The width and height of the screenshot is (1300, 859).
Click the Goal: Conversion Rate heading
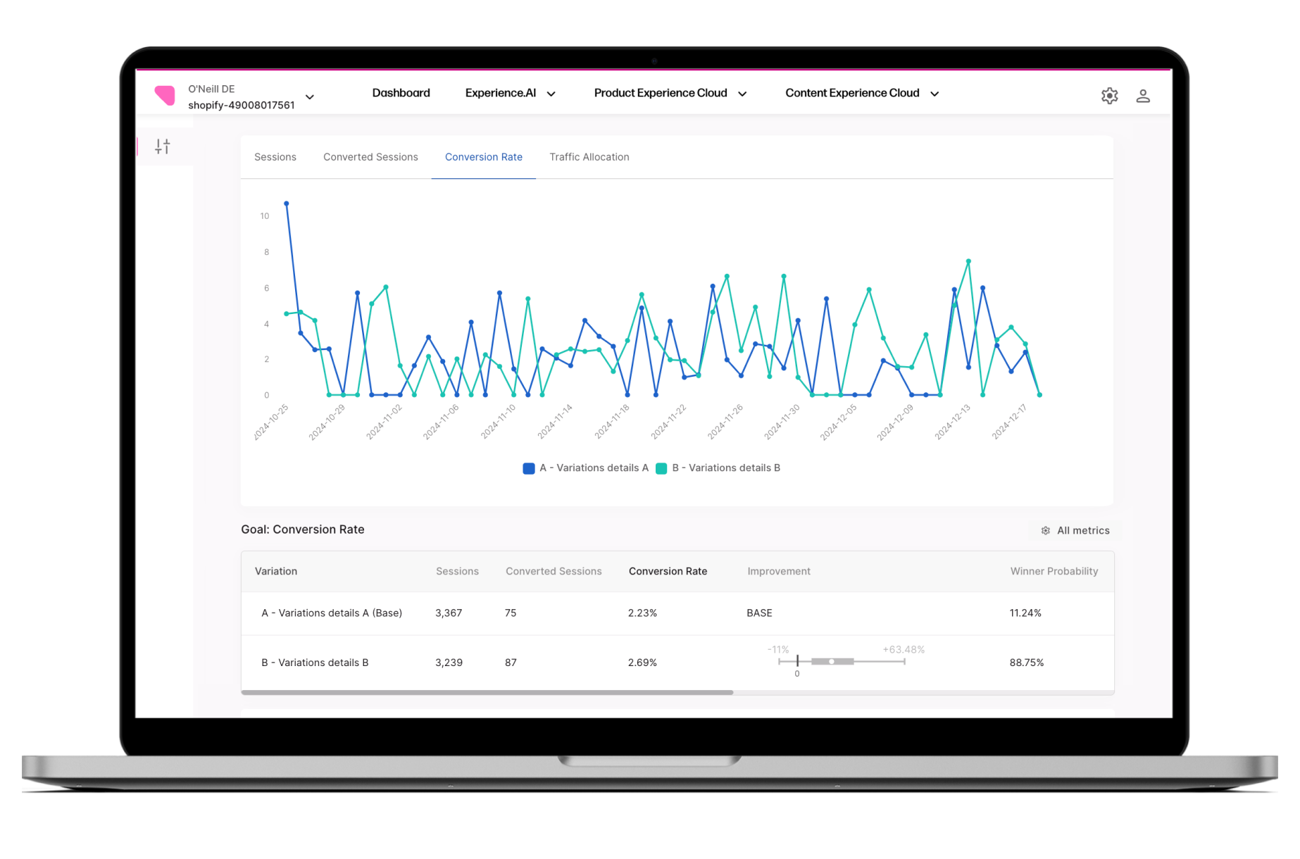[x=303, y=529]
